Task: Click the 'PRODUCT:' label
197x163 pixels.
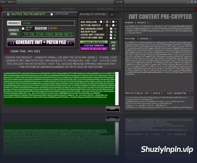Action: tap(14, 23)
